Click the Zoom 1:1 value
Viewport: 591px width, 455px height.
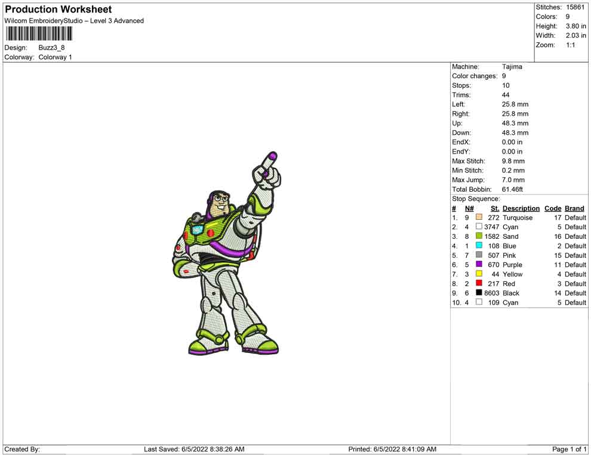tap(570, 45)
